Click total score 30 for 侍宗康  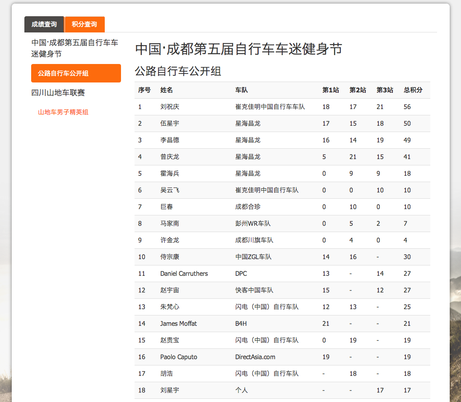pyautogui.click(x=407, y=257)
